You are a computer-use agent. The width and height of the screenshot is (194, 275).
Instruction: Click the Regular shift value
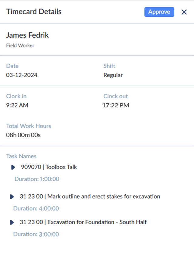pyautogui.click(x=113, y=75)
